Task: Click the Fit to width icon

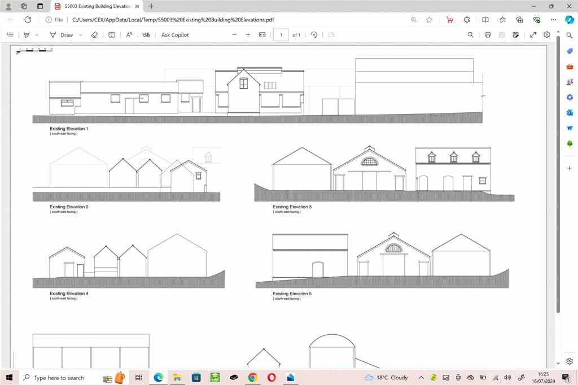Action: coord(262,35)
